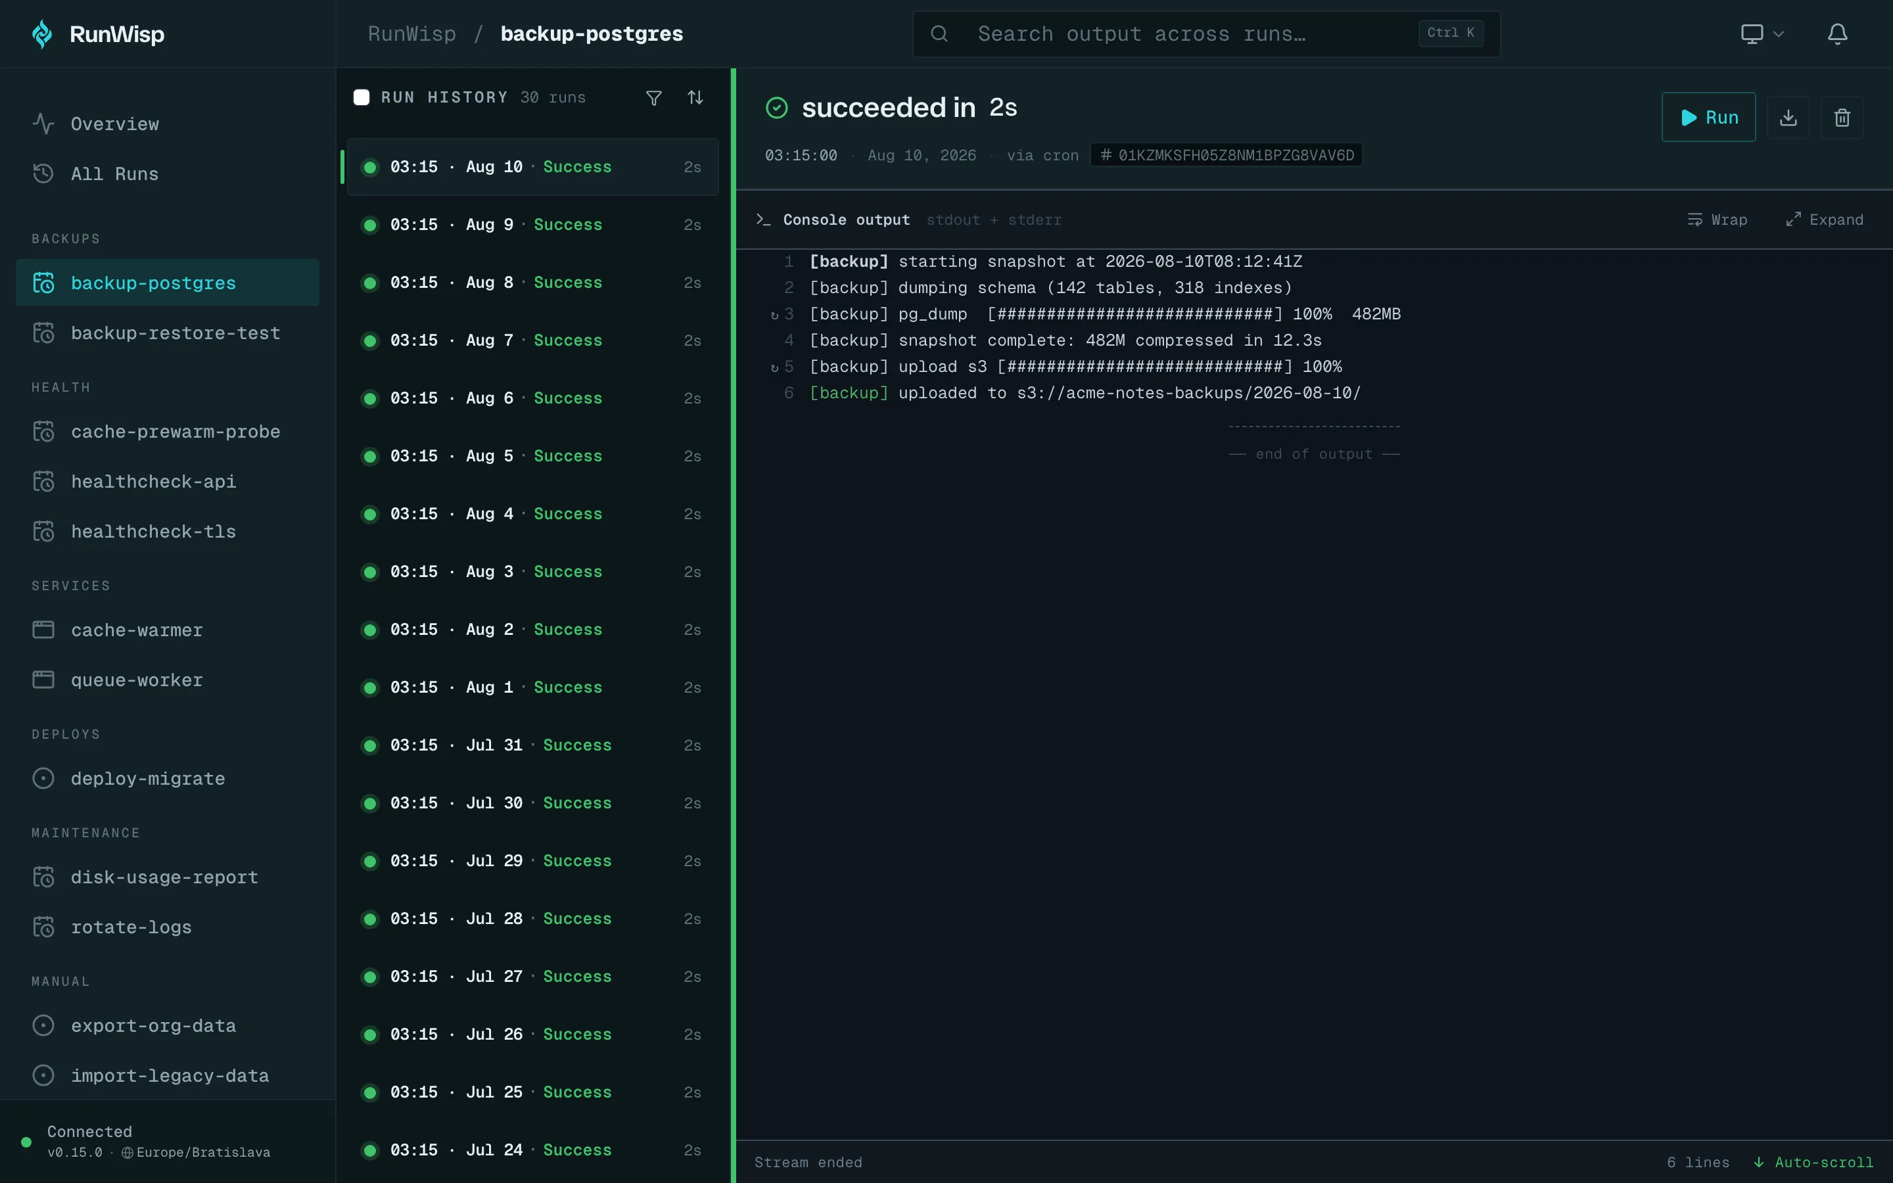
Task: Click the success check icon in header
Action: (777, 108)
